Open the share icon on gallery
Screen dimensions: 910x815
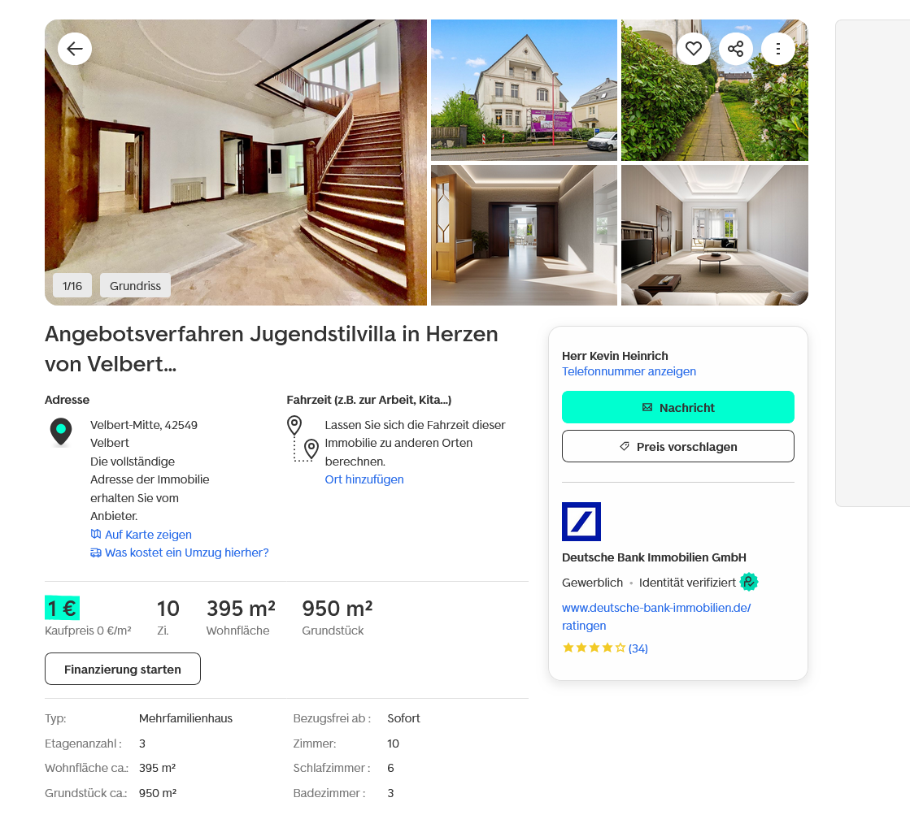pos(736,49)
